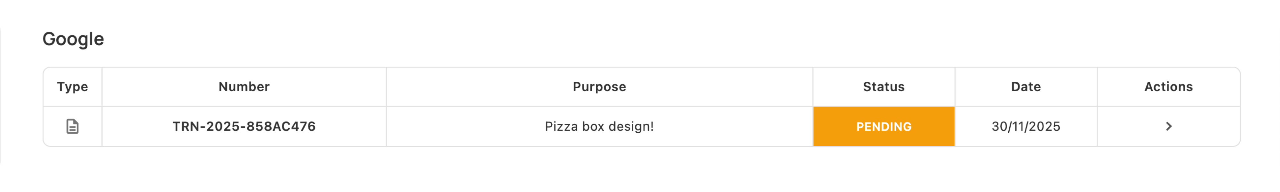Sort by the Type column header

(73, 87)
